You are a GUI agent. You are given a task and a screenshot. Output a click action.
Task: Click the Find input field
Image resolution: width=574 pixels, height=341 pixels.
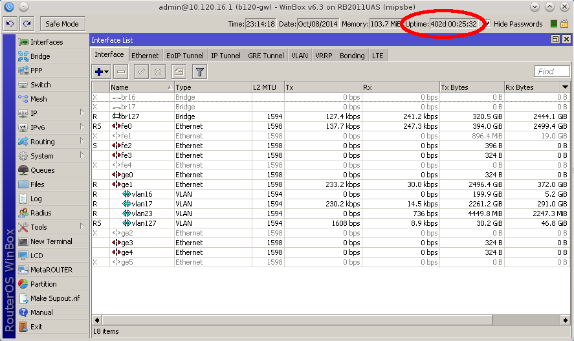(552, 71)
